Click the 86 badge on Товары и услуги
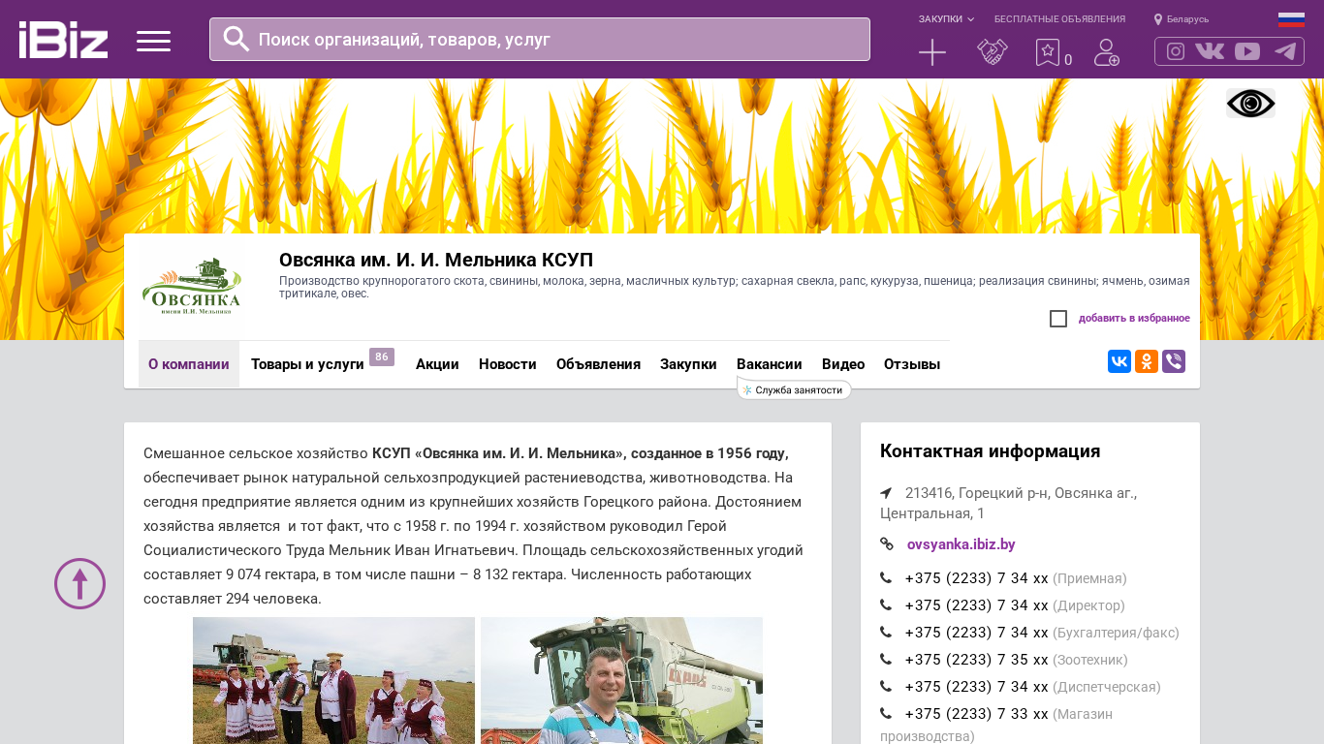Image resolution: width=1324 pixels, height=744 pixels. [x=382, y=357]
